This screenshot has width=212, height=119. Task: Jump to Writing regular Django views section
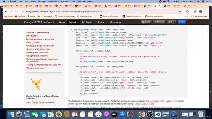pyautogui.click(x=42, y=60)
